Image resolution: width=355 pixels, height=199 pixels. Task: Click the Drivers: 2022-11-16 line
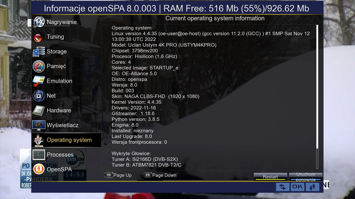[134, 108]
